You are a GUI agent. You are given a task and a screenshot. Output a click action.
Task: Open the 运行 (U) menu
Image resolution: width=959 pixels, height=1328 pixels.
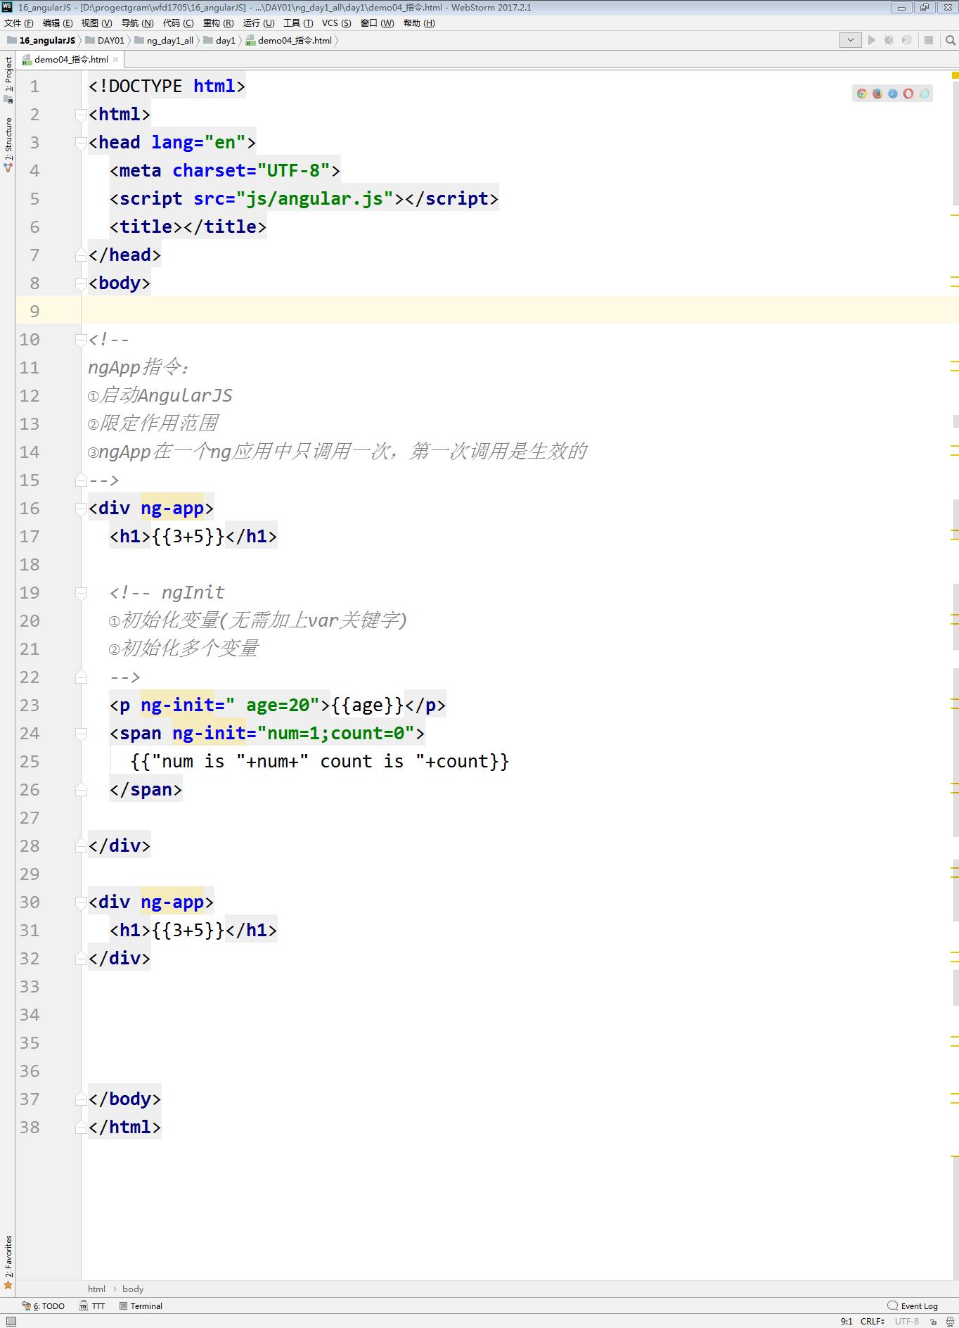point(259,23)
